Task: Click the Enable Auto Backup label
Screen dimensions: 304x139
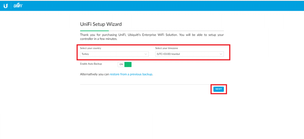Action: coord(91,64)
